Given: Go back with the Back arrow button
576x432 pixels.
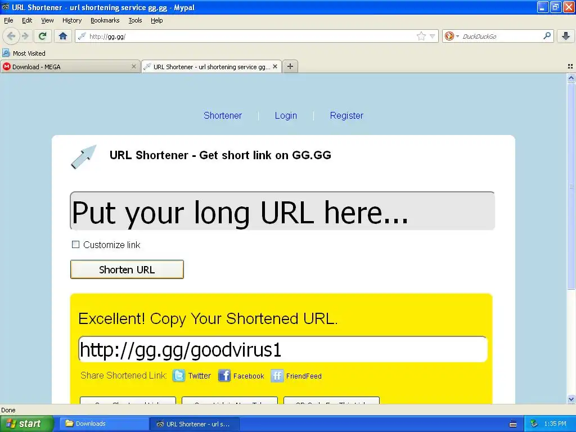Looking at the screenshot, I should click(x=11, y=36).
